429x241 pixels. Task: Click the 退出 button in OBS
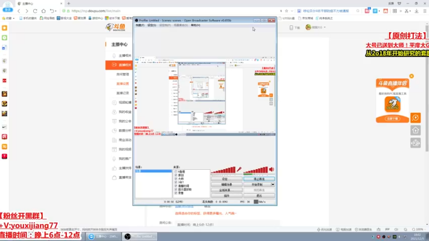[x=259, y=195]
